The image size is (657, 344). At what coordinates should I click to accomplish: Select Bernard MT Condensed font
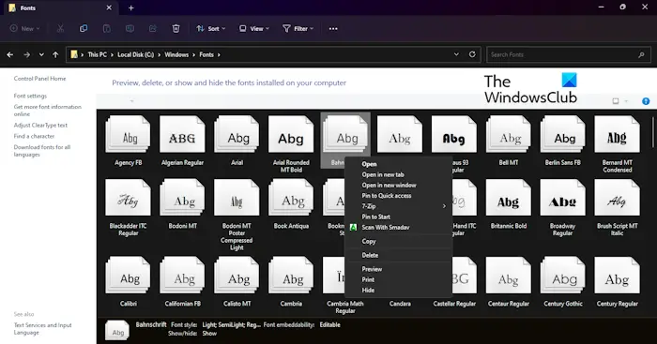point(618,144)
